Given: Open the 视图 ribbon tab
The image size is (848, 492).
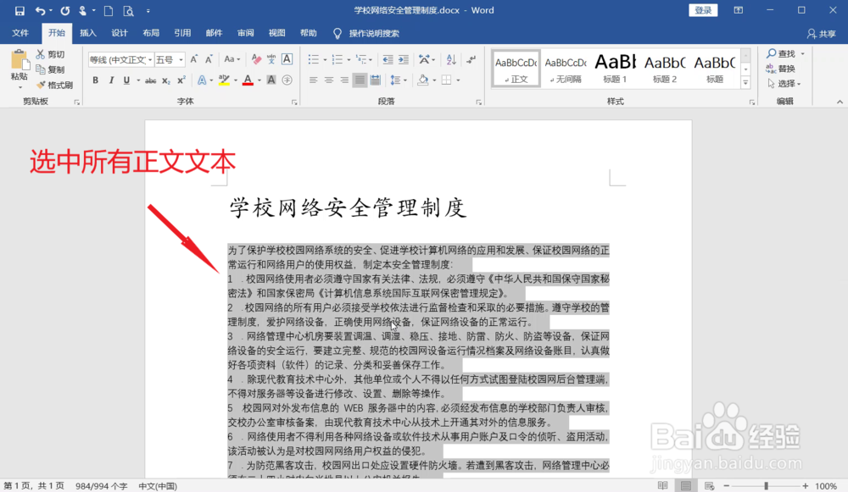Looking at the screenshot, I should [x=276, y=33].
